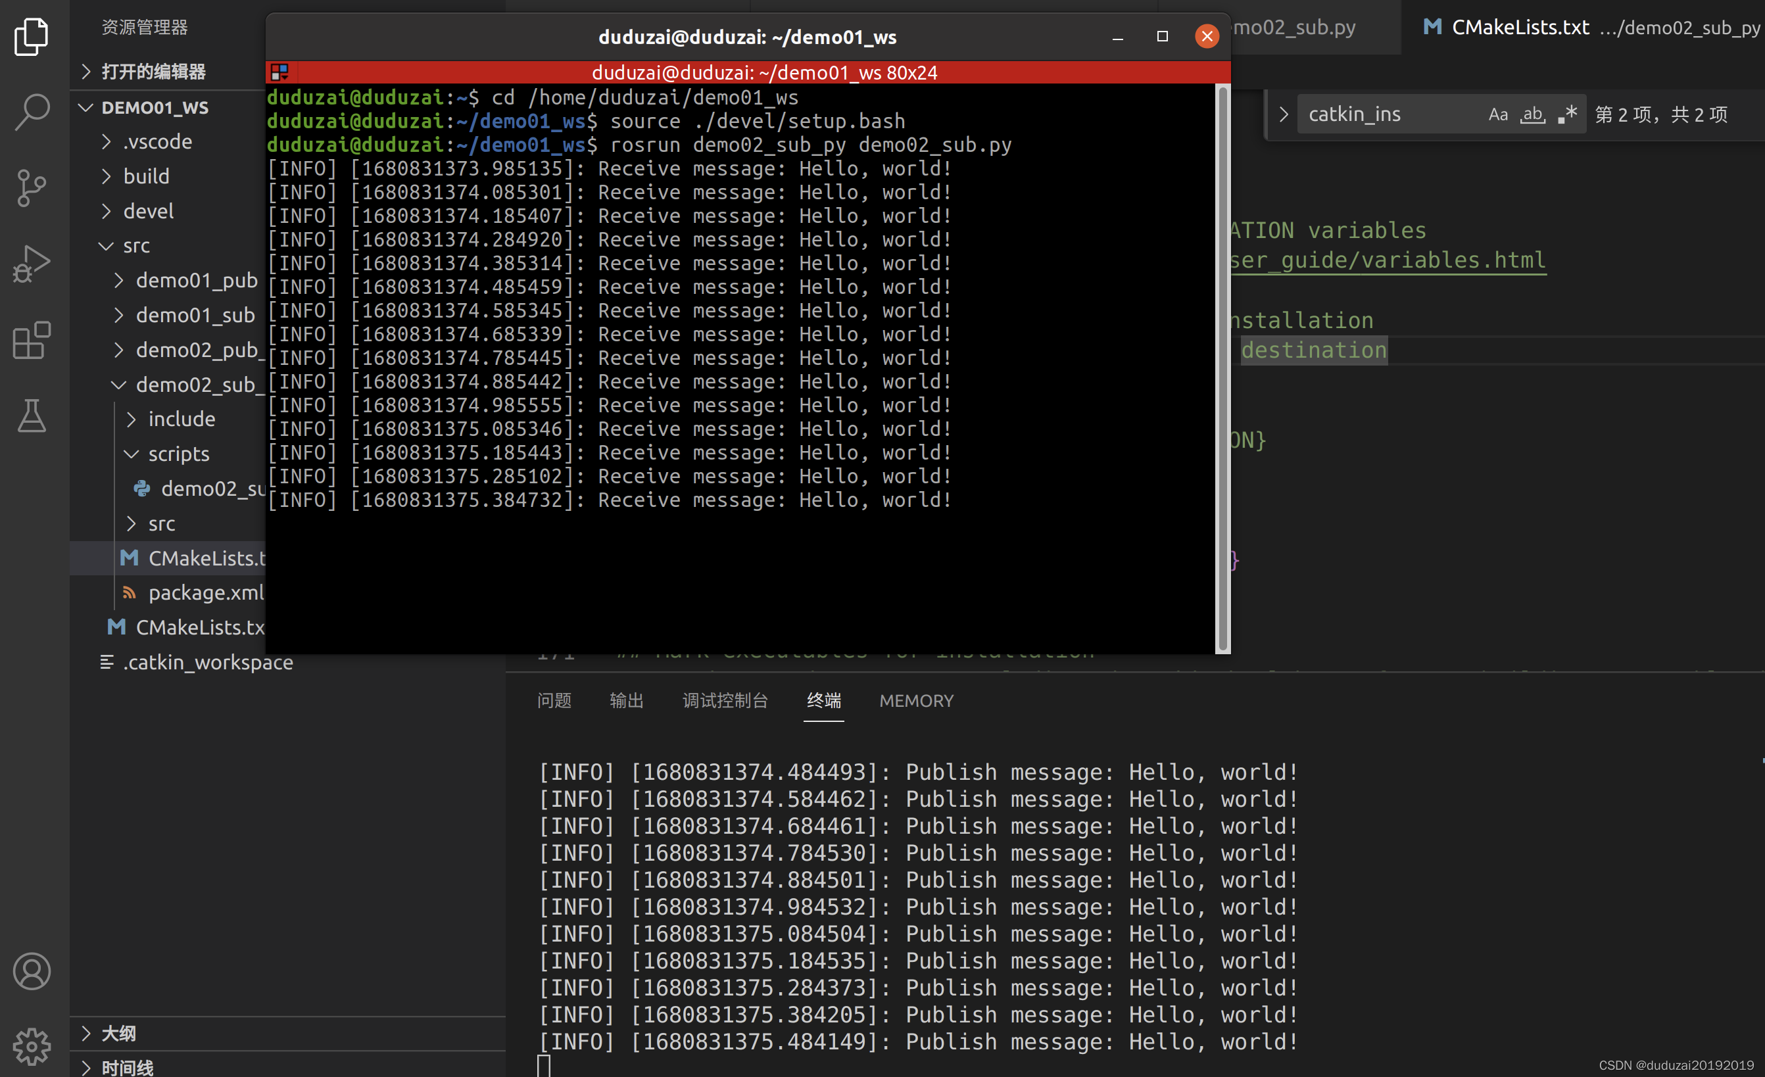
Task: Expand the src folder under demo02_sub
Action: pos(131,523)
